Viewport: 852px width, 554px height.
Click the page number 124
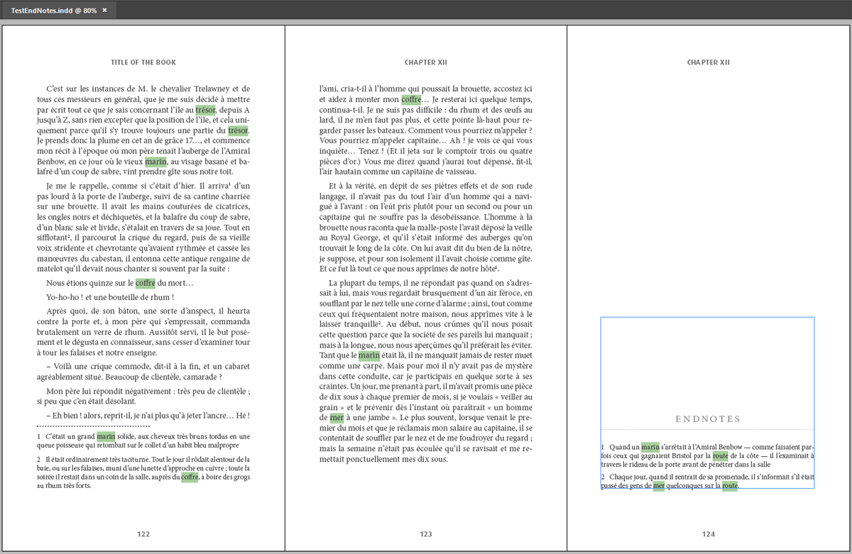click(x=708, y=534)
